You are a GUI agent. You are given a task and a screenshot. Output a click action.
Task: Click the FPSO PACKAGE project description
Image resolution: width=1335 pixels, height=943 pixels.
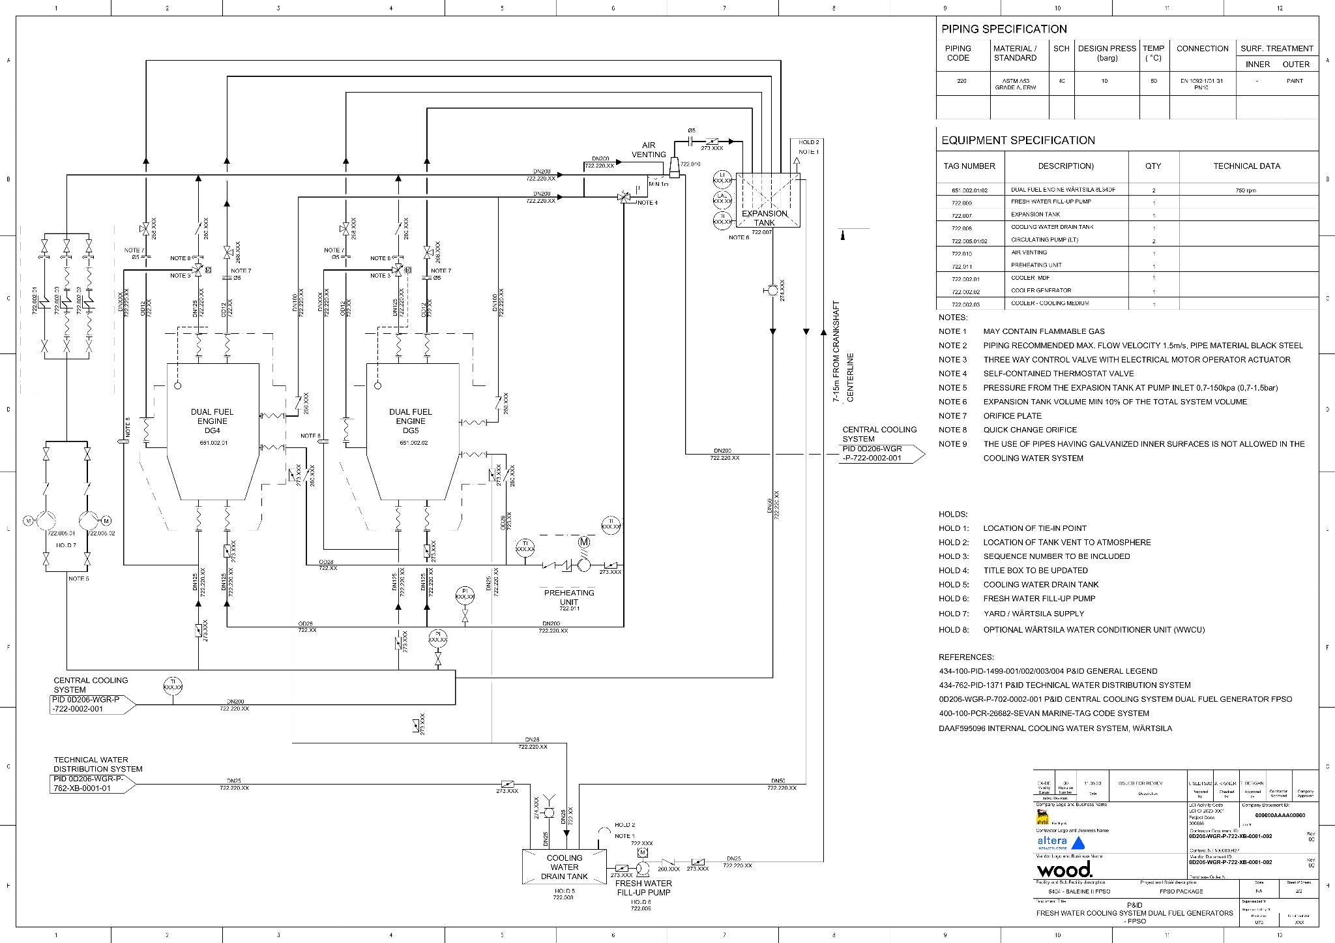(x=1181, y=891)
